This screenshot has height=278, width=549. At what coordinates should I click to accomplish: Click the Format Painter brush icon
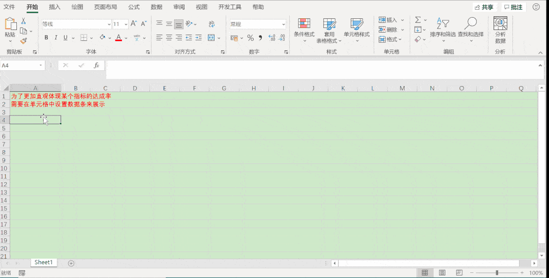[x=23, y=41]
